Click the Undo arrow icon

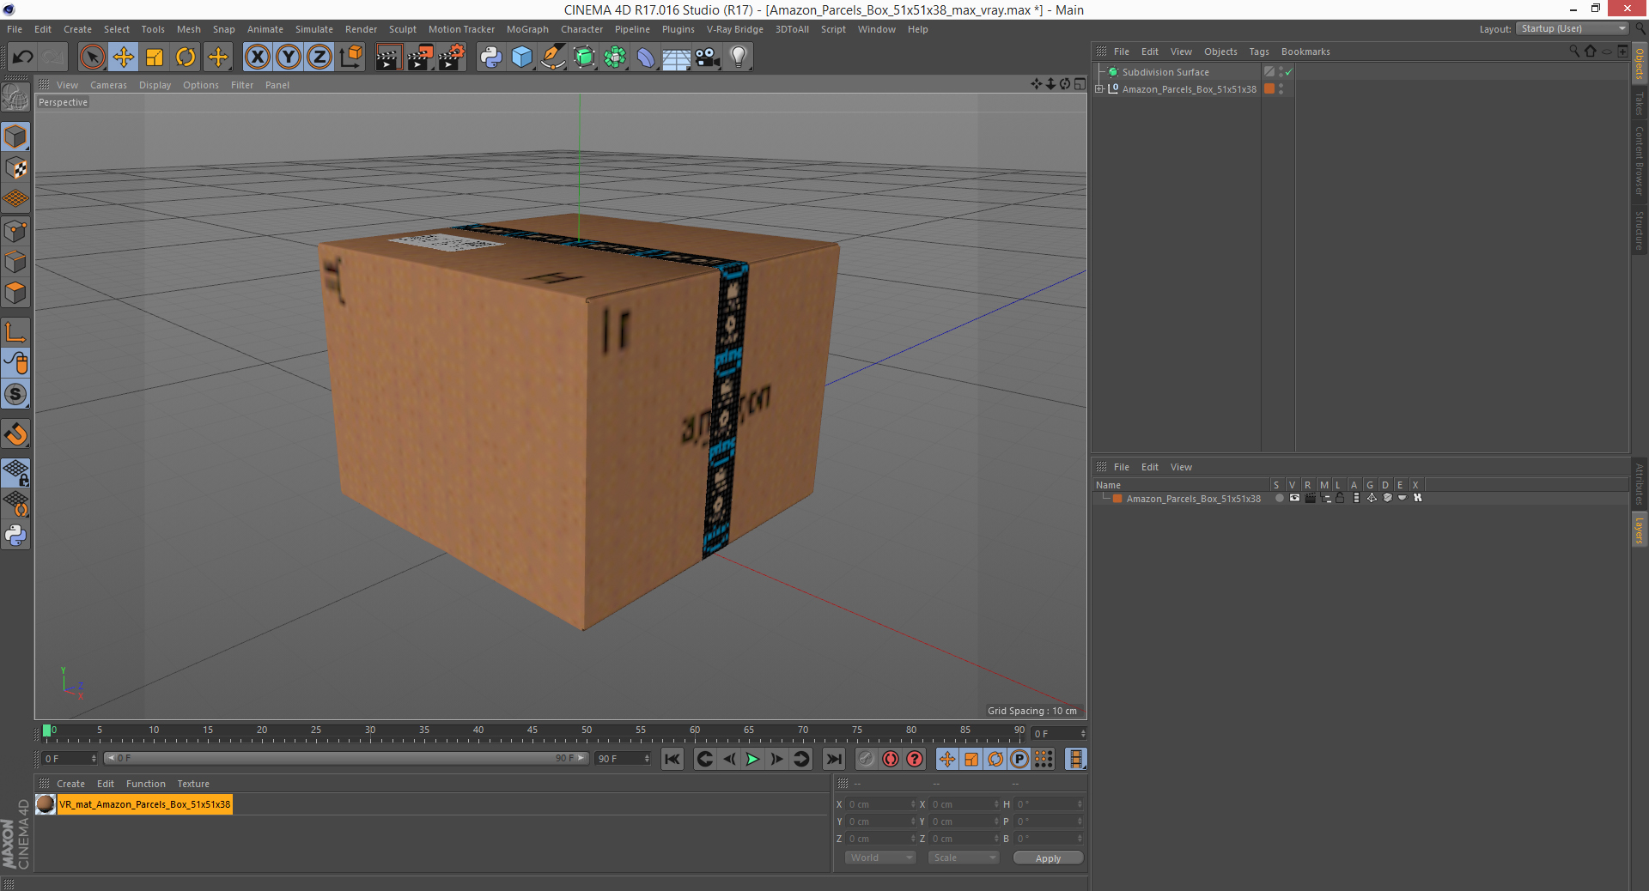coord(23,58)
